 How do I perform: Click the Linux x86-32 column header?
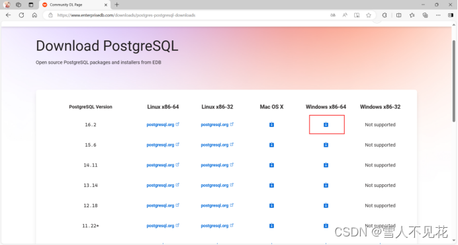pyautogui.click(x=217, y=107)
